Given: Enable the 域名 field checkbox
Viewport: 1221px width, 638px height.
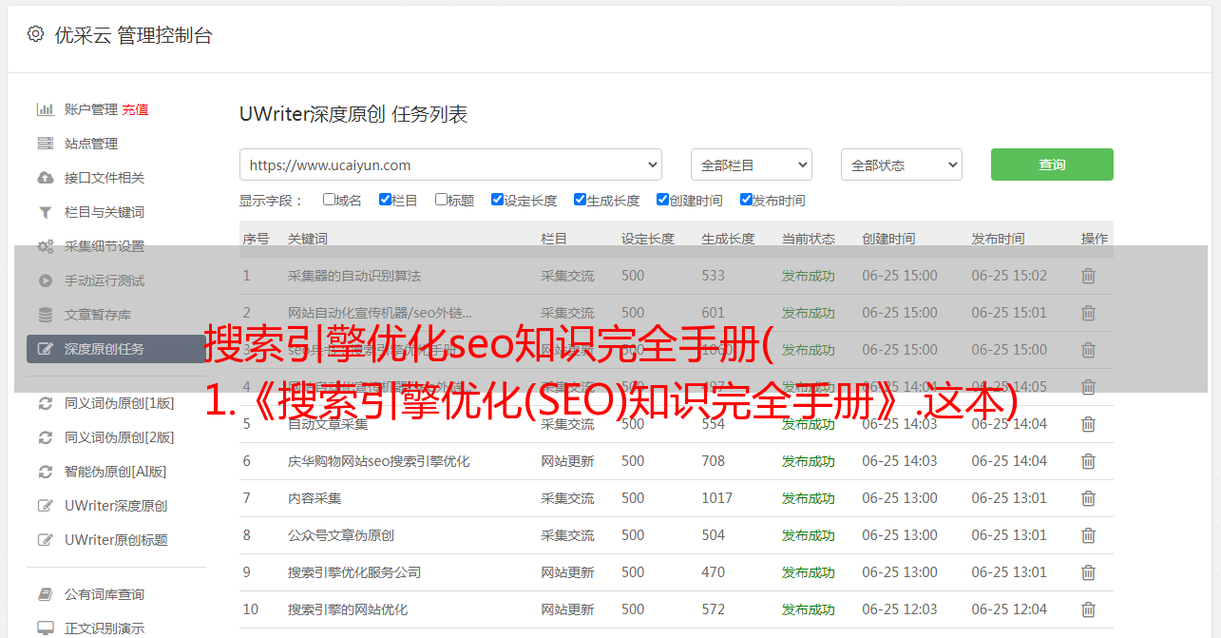Looking at the screenshot, I should coord(329,200).
